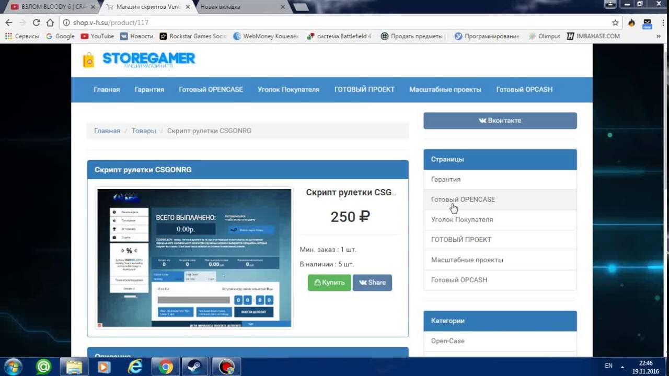Open Готовый OPCASH in the Страницы sidebar
Image resolution: width=669 pixels, height=376 pixels.
tap(500, 280)
